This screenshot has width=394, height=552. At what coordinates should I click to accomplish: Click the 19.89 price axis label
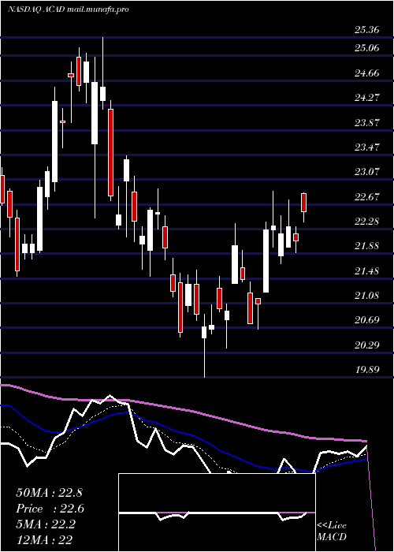click(367, 370)
